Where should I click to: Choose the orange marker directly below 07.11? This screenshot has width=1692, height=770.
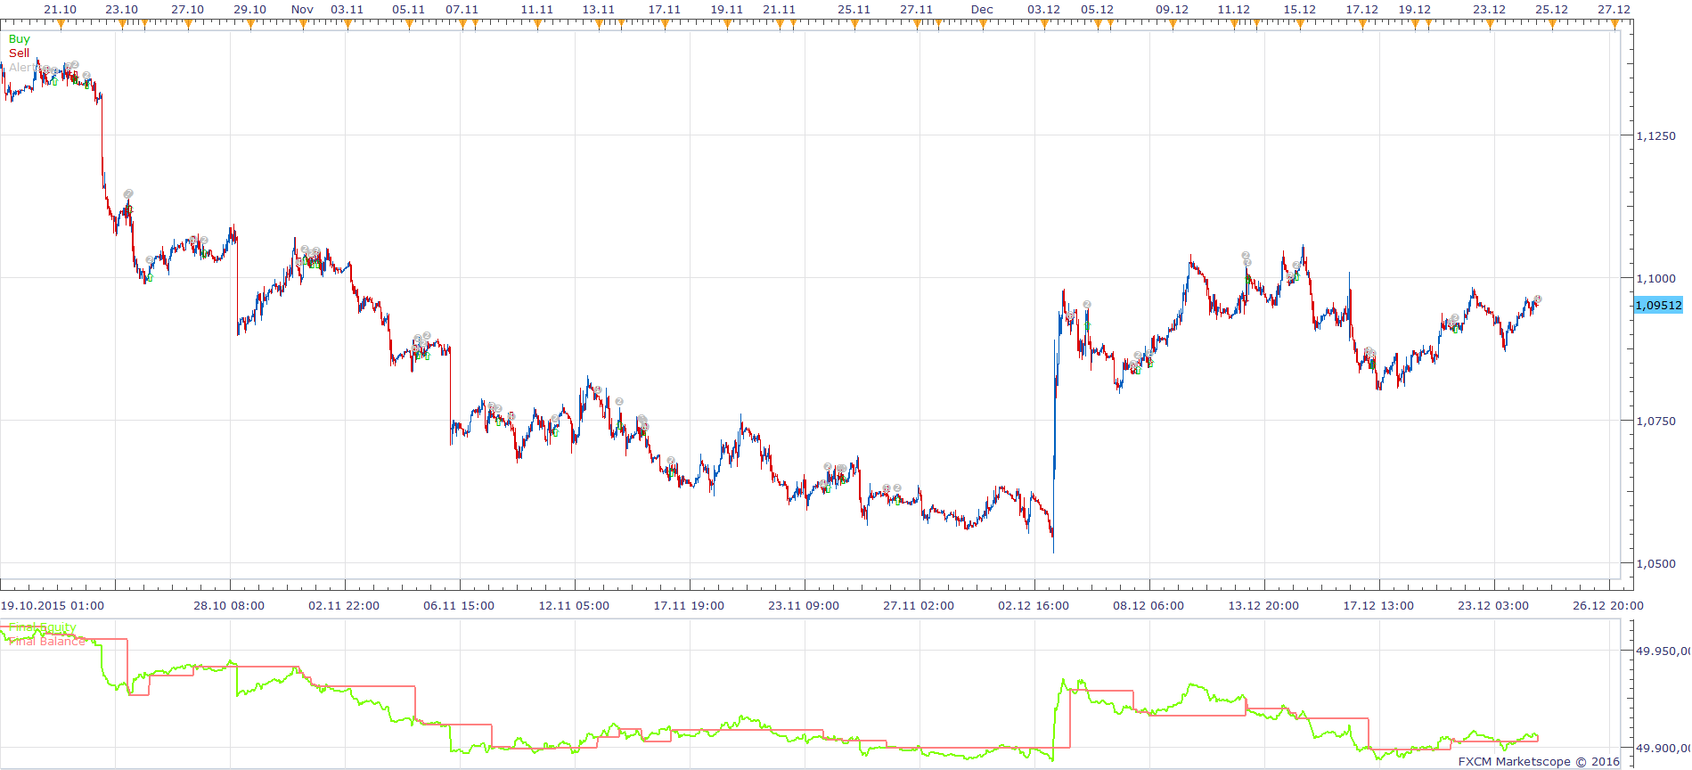click(x=462, y=24)
